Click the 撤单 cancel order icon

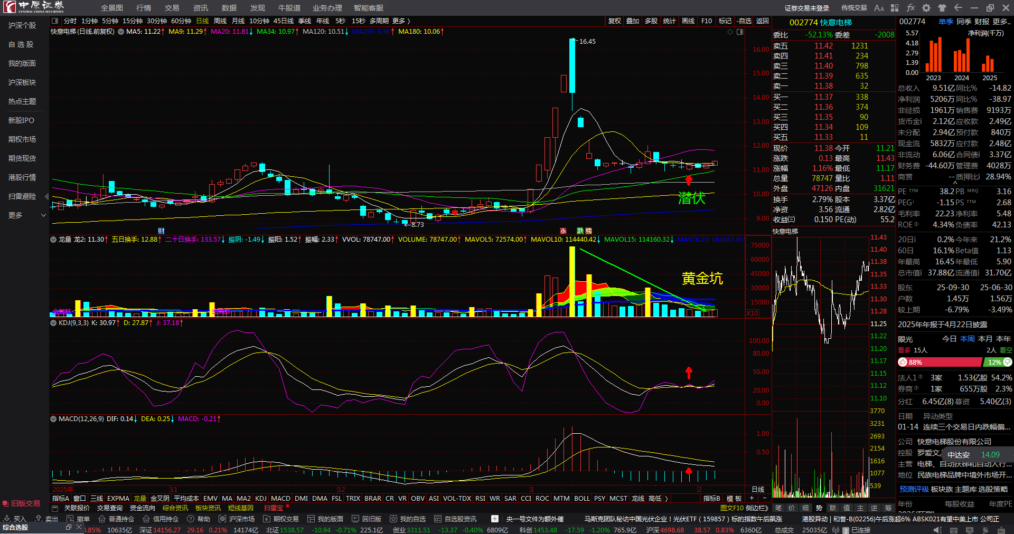(70, 519)
